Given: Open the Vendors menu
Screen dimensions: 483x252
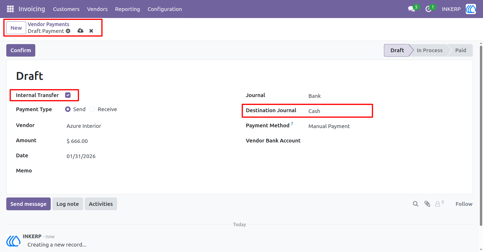Looking at the screenshot, I should [97, 9].
